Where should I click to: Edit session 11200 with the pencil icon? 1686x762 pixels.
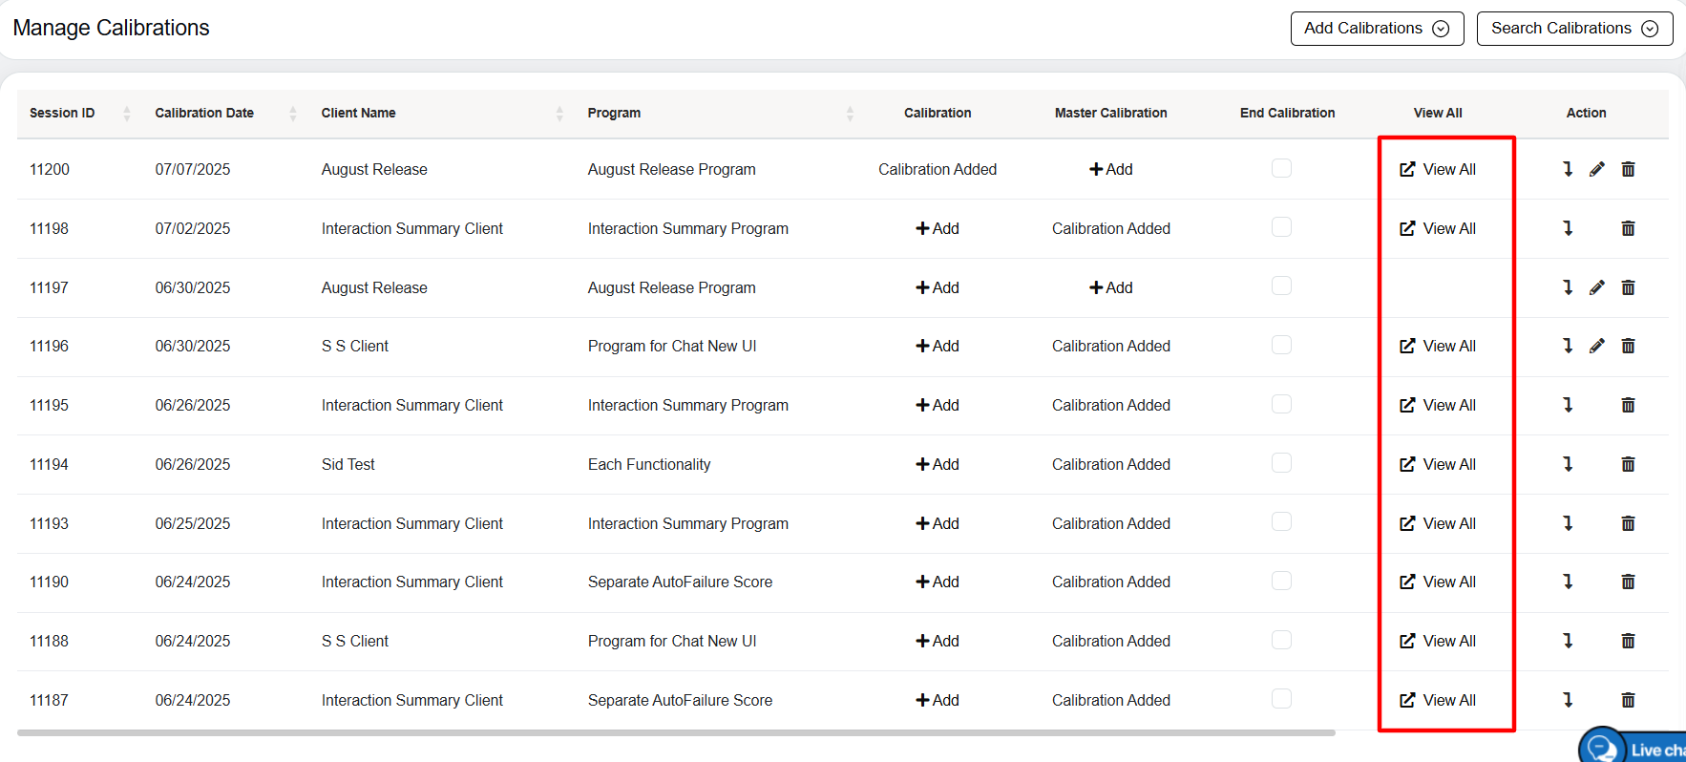(1597, 169)
